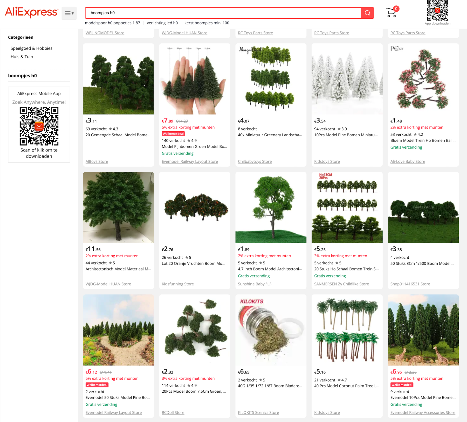The height and width of the screenshot is (422, 467).
Task: Click the header app download QR code
Action: click(x=437, y=10)
